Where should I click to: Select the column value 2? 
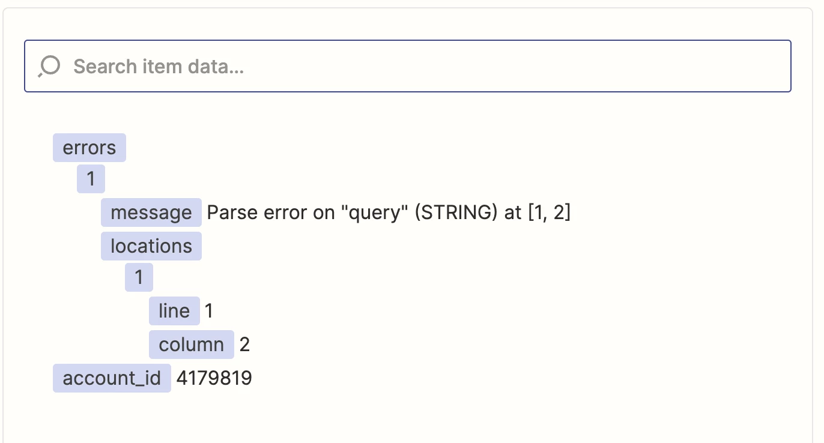244,345
